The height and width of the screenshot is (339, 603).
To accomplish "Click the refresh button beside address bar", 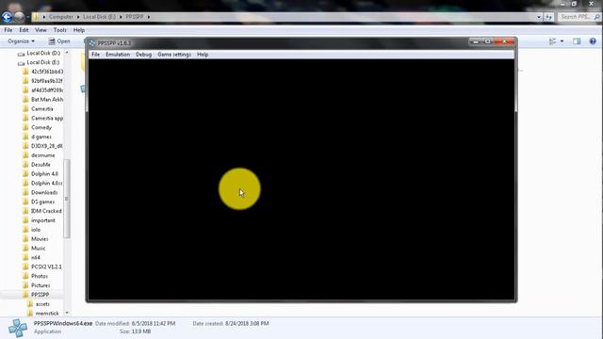I will 548,17.
